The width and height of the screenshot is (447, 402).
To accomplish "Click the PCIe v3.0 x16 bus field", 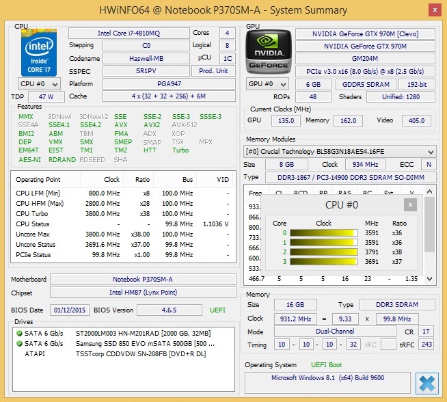I will [365, 71].
